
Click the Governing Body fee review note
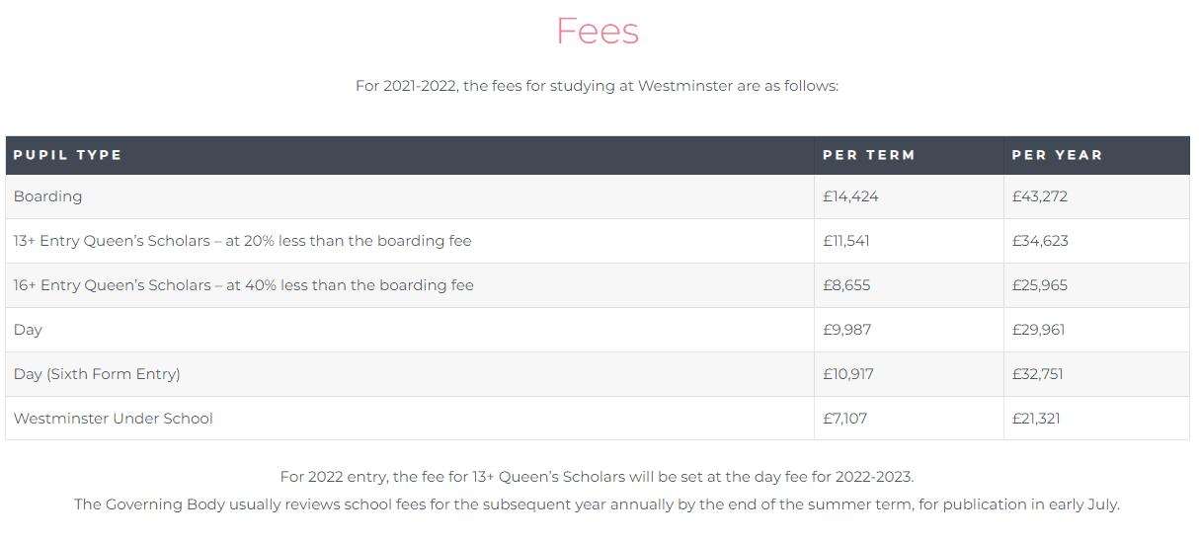point(597,504)
